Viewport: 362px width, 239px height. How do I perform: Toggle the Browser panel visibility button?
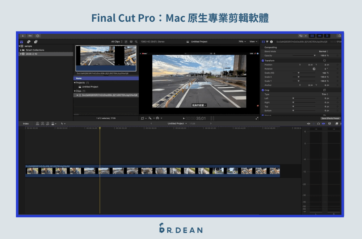point(312,36)
